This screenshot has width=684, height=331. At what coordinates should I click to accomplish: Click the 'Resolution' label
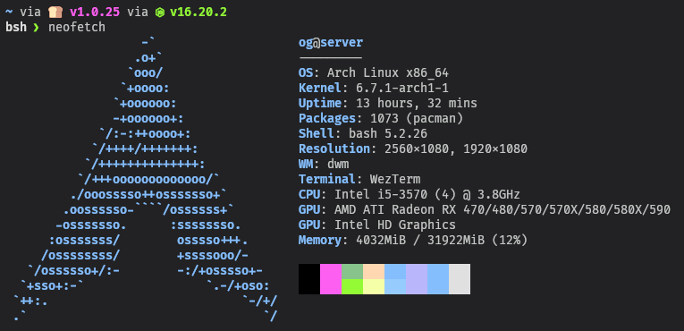334,149
